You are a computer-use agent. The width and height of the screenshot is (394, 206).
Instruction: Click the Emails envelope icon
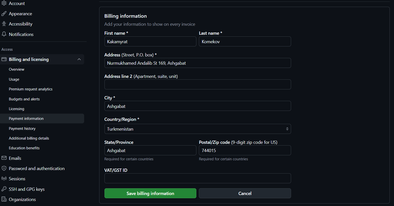pos(4,158)
